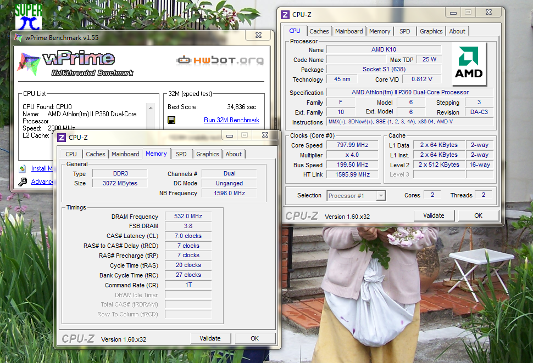Screen dimensions: 533x363
Task: Open Graphics tab in Memory window
Action: 207,154
